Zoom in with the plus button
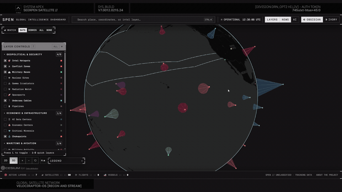342x192 pixels. tap(22, 160)
